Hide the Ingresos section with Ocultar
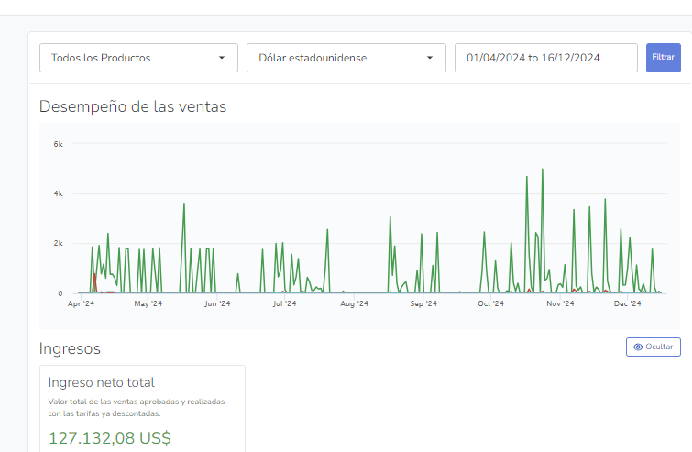This screenshot has height=452, width=692. pos(653,347)
